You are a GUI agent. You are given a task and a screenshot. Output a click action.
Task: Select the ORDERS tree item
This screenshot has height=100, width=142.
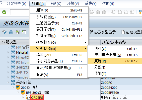click(37, 98)
